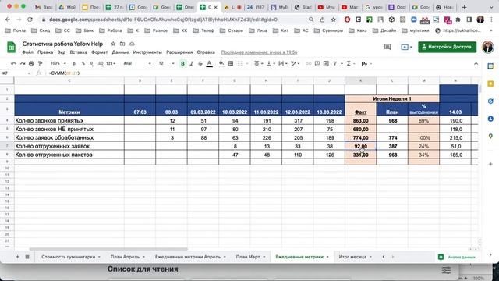This screenshot has height=281, width=499.
Task: Switch to Итог месяца sheet tab
Action: (x=355, y=257)
